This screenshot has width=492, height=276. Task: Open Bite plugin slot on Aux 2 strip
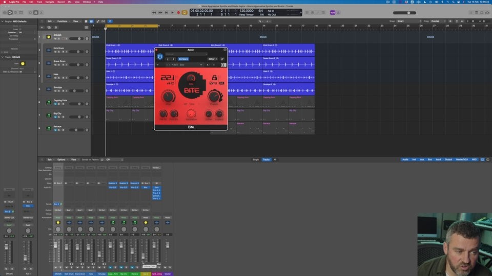pos(146,188)
